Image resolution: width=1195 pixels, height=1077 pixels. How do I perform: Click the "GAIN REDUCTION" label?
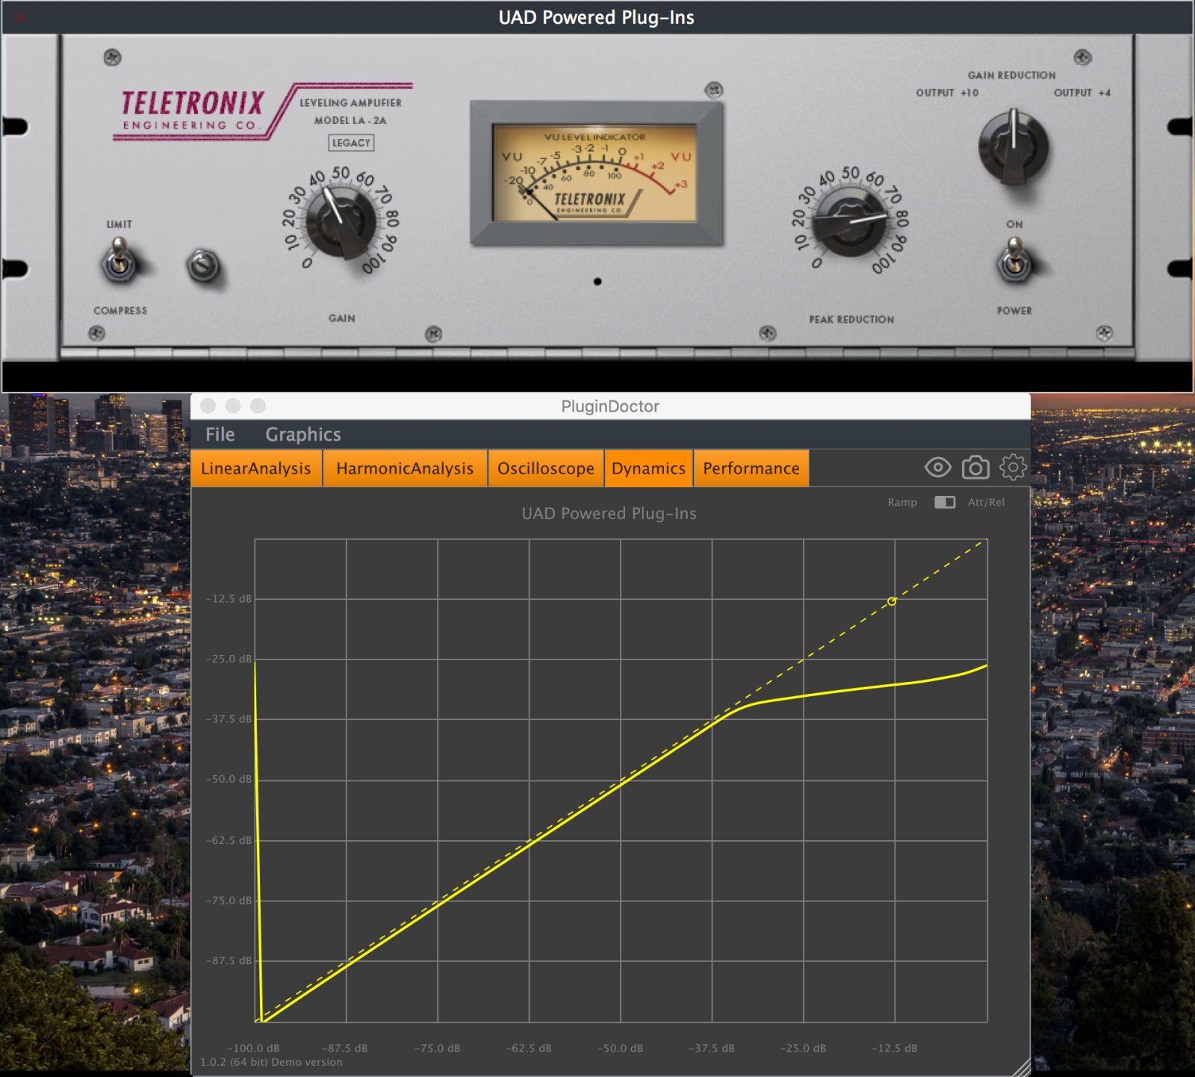click(x=1011, y=75)
